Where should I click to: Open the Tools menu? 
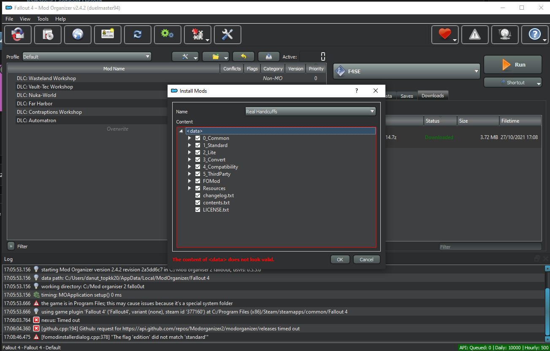tap(43, 19)
